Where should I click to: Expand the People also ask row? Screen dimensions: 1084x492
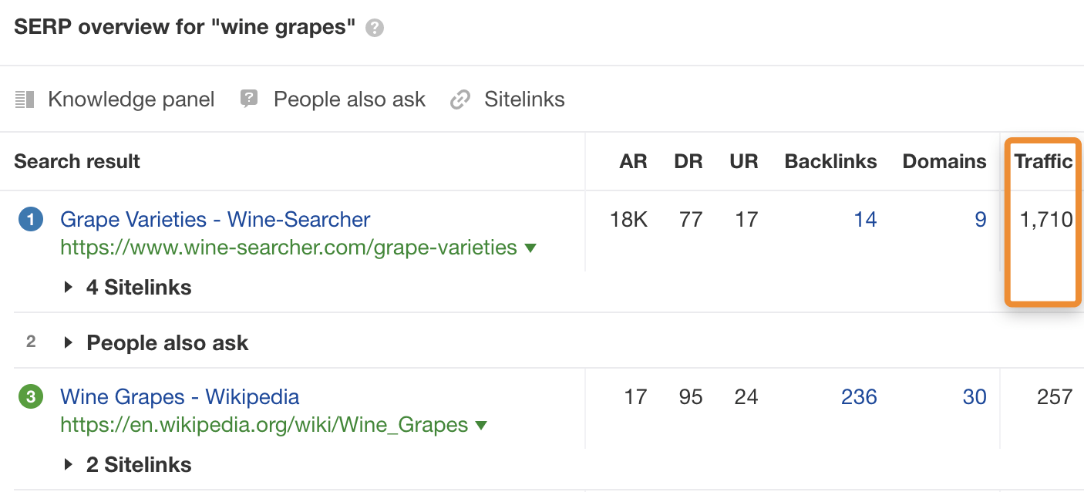(167, 342)
